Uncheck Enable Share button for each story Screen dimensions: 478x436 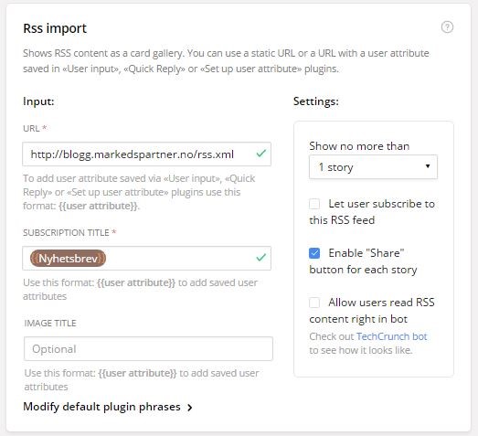pyautogui.click(x=314, y=253)
